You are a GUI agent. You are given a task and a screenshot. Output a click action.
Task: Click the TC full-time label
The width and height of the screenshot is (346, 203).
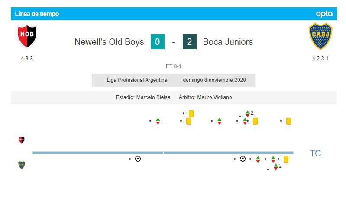coord(315,153)
